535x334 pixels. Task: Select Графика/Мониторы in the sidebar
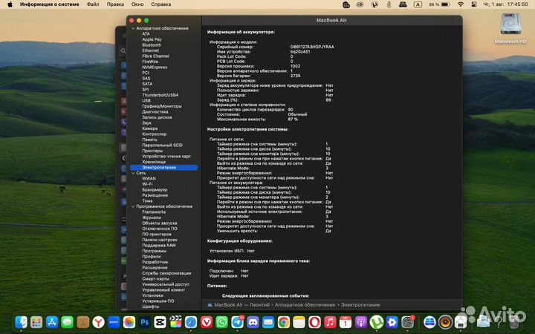161,106
